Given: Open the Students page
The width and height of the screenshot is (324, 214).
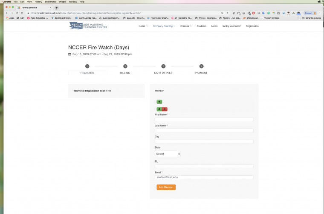Looking at the screenshot, I should click(x=202, y=26).
